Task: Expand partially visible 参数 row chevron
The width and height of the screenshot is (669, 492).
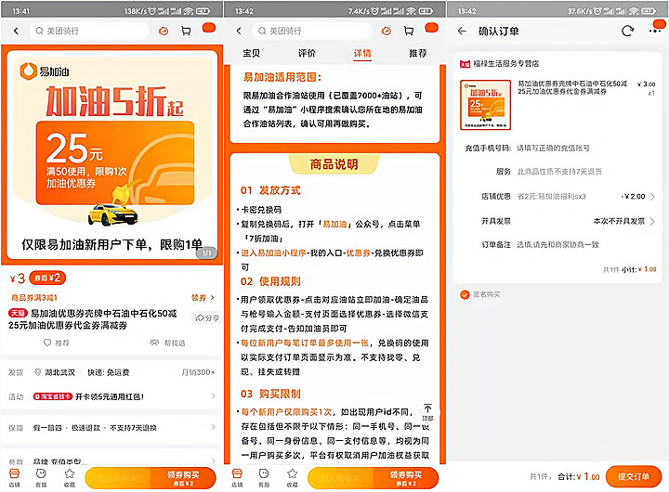Action: [214, 460]
